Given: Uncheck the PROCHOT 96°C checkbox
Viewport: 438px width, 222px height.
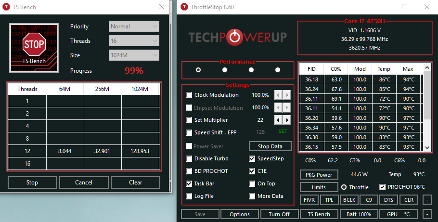Looking at the screenshot, I should 383,187.
